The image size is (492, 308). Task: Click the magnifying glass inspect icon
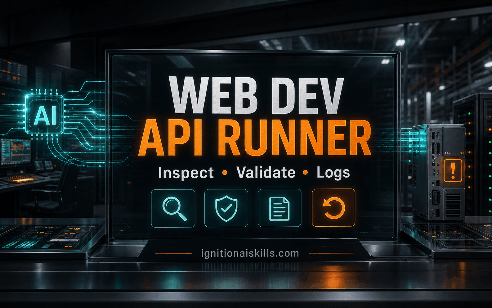point(173,208)
